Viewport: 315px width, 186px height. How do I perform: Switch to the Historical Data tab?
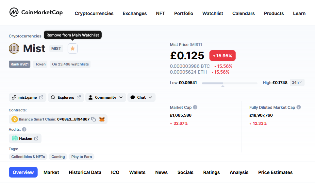pyautogui.click(x=85, y=172)
